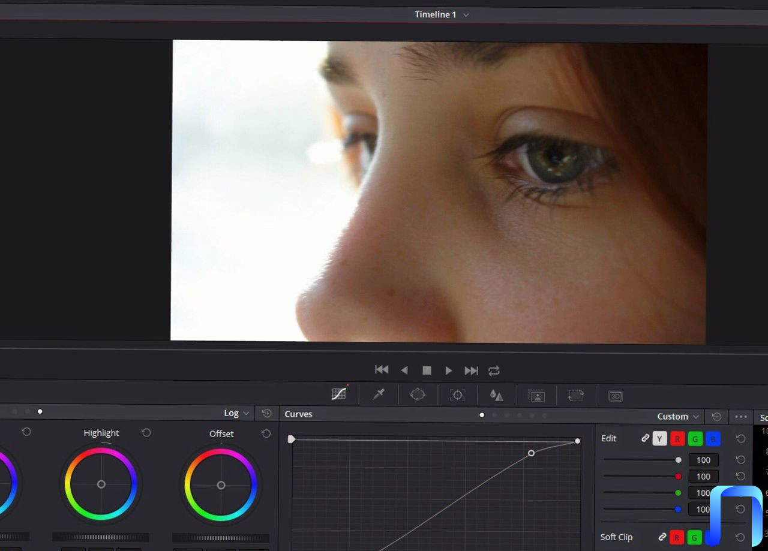This screenshot has height=551, width=768.
Task: Reset the cut-off wheel left of Highlight
Action: click(26, 432)
